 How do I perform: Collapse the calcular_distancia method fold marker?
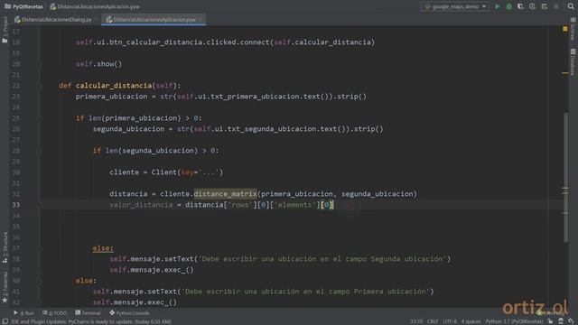(39, 86)
